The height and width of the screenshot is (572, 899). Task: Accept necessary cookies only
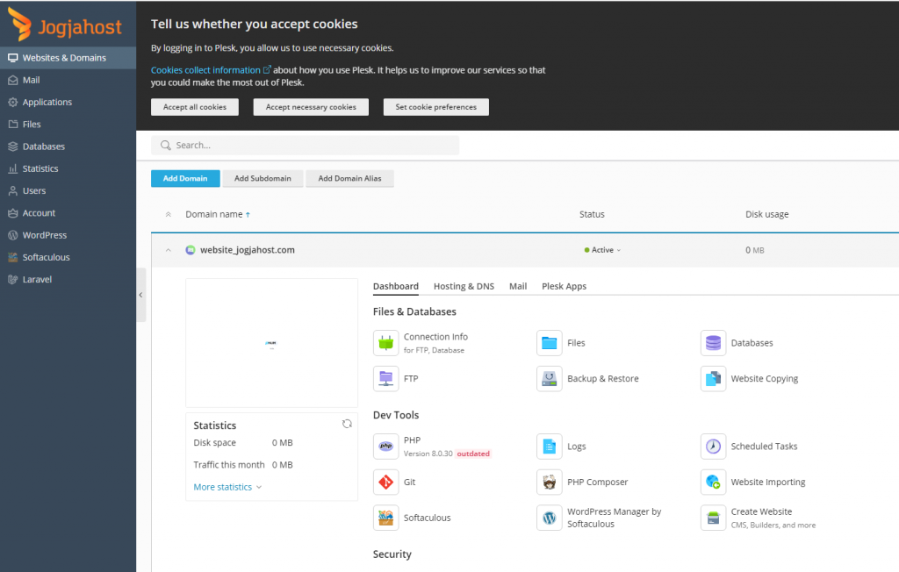(x=311, y=107)
